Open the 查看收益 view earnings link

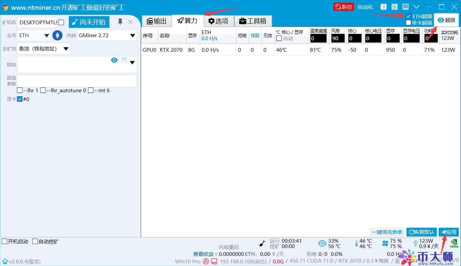[x=203, y=254]
